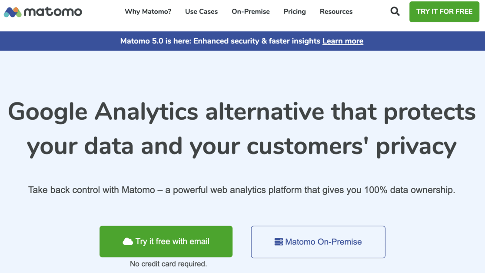Expand the Use Cases navigation dropdown
This screenshot has width=485, height=273.
[x=201, y=12]
